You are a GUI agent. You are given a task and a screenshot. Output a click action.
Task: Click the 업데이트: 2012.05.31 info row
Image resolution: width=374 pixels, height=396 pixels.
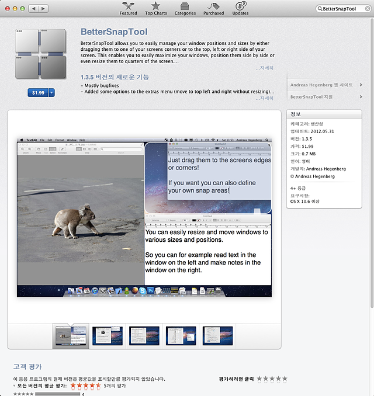(312, 131)
